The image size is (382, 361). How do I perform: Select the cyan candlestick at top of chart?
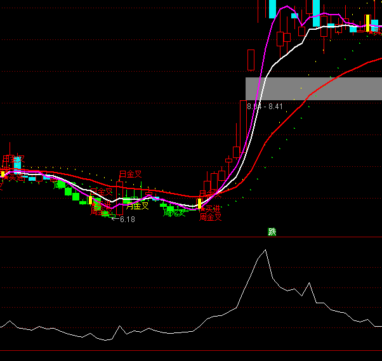coord(272,9)
